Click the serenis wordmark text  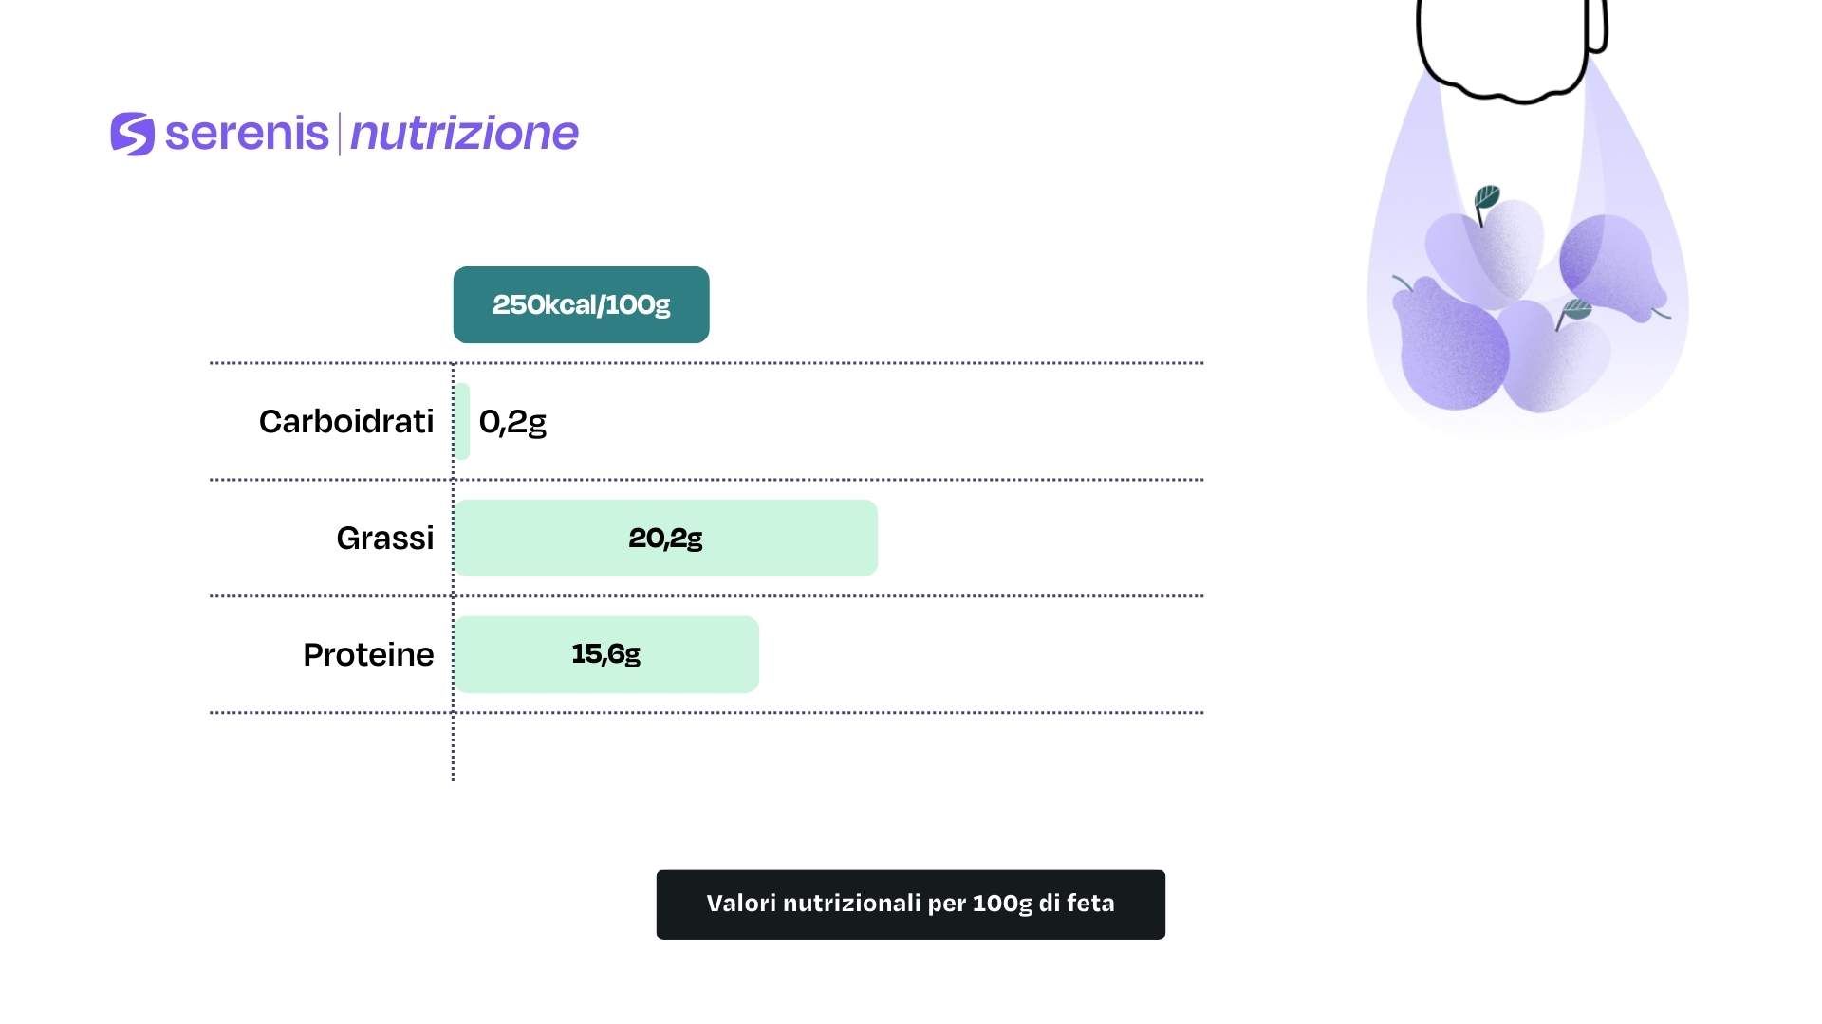point(247,133)
